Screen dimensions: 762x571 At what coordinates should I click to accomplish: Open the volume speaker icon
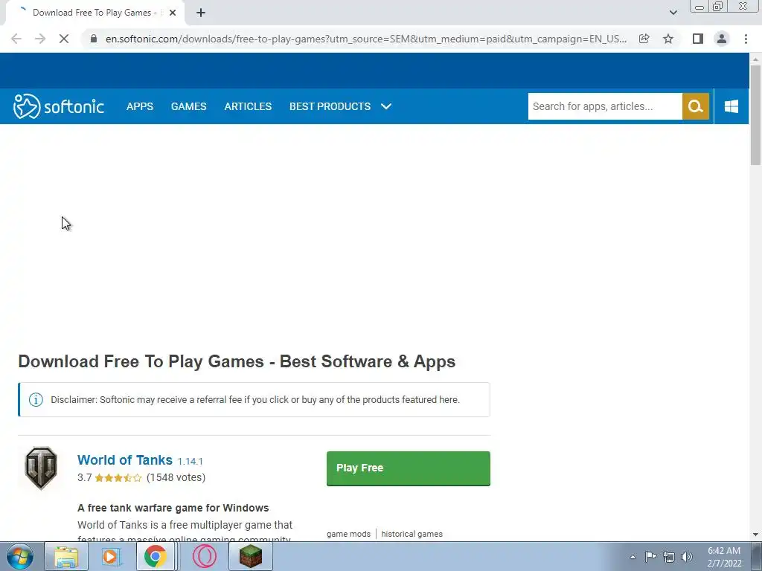click(687, 557)
